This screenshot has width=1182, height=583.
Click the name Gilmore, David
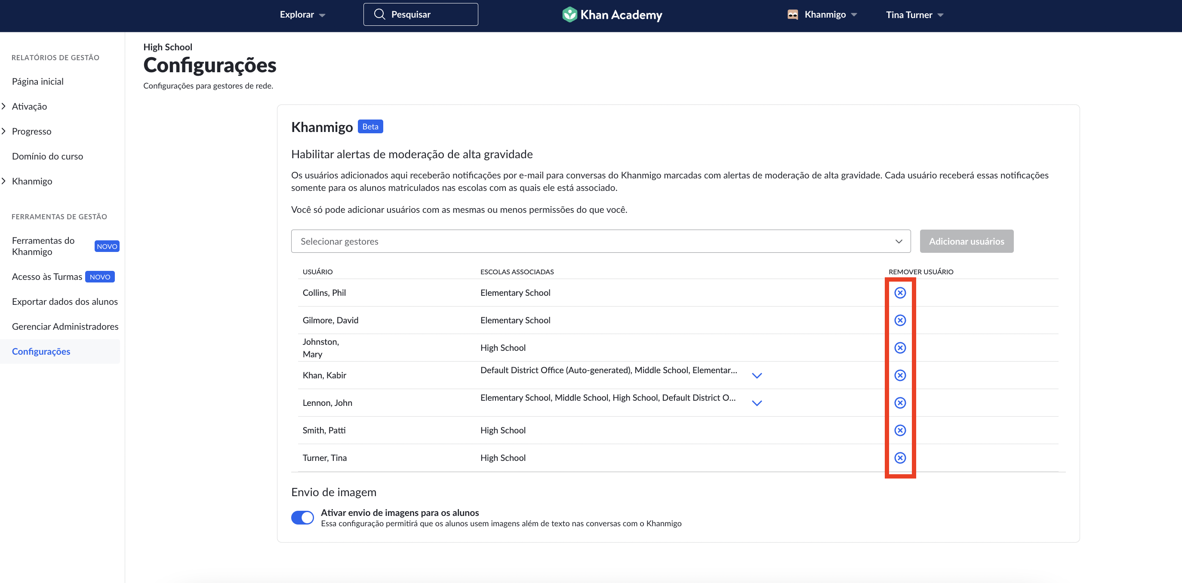tap(330, 320)
